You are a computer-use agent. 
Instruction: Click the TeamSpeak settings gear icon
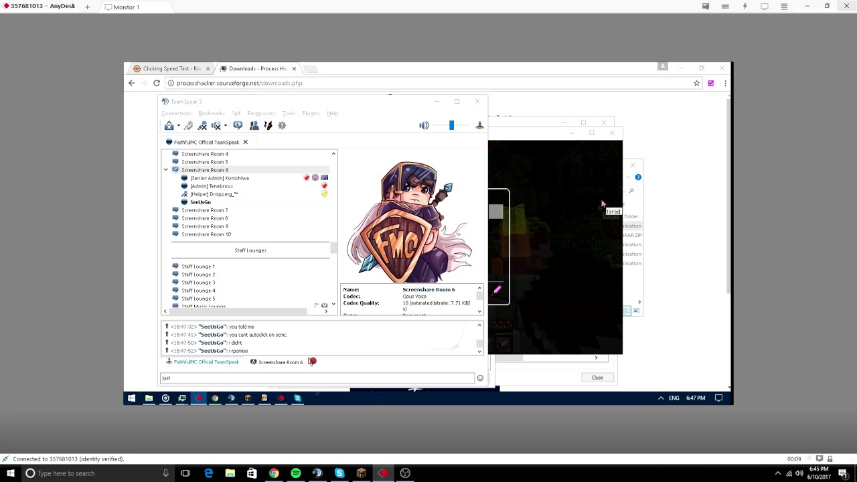(282, 125)
